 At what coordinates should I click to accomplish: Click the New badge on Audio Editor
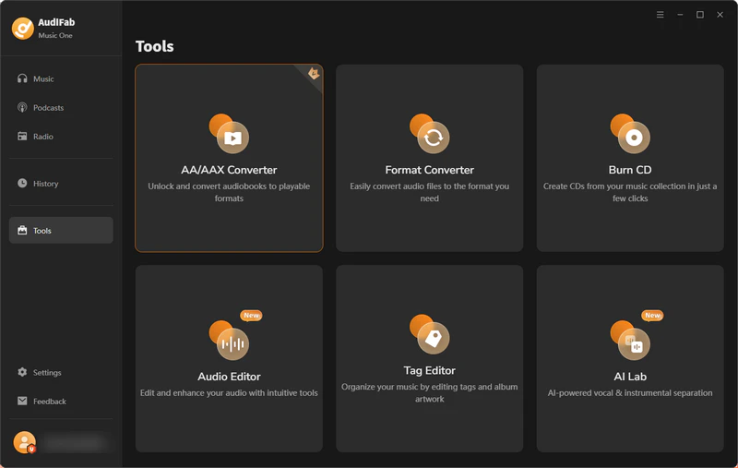point(251,316)
